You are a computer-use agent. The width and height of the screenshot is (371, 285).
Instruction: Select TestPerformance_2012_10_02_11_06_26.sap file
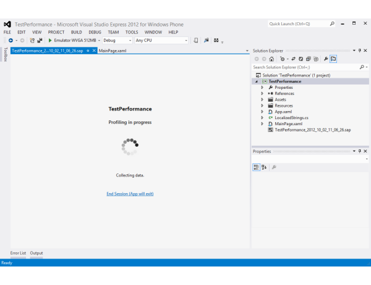pos(312,130)
